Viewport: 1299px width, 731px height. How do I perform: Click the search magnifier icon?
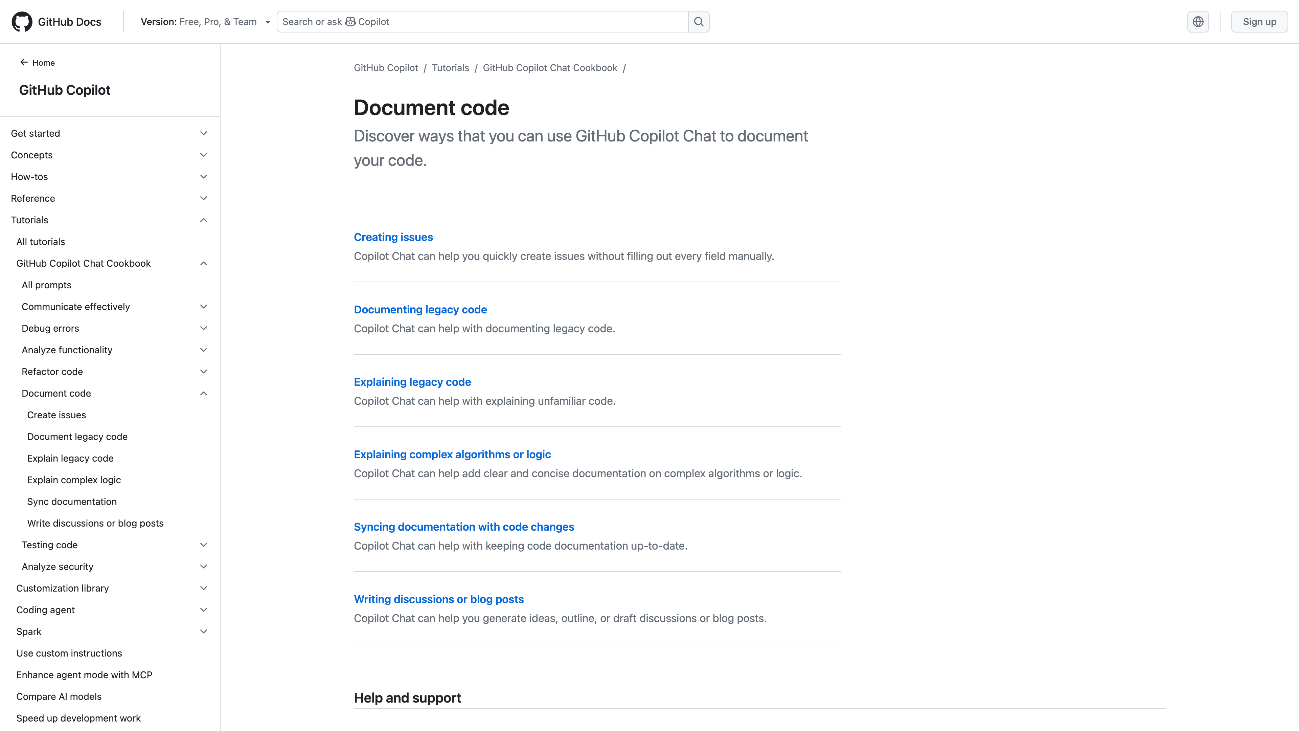point(699,21)
